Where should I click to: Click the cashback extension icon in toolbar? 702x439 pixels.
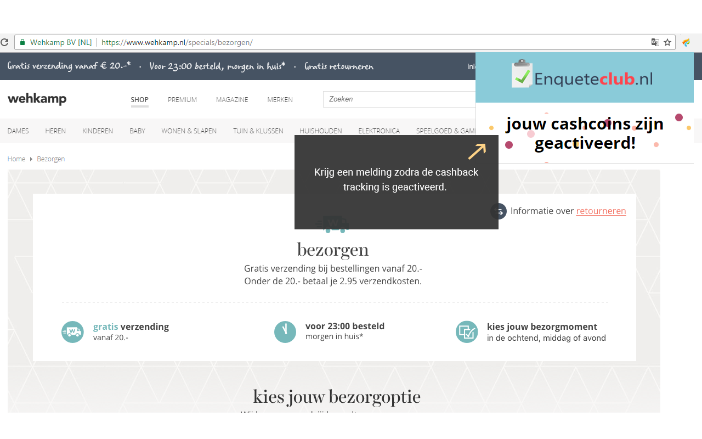tap(686, 42)
